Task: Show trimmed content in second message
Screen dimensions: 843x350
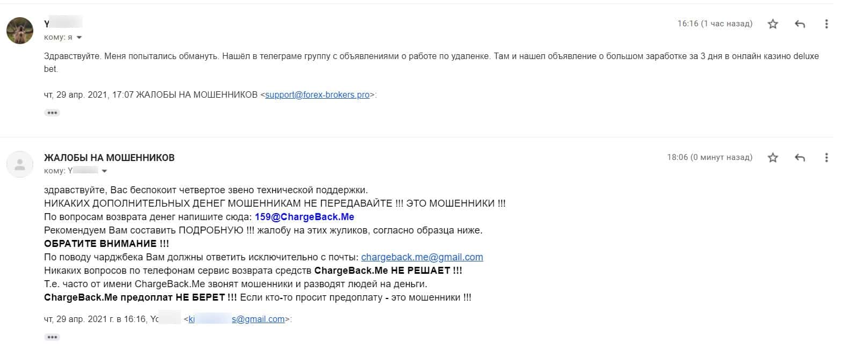Action: [52, 337]
